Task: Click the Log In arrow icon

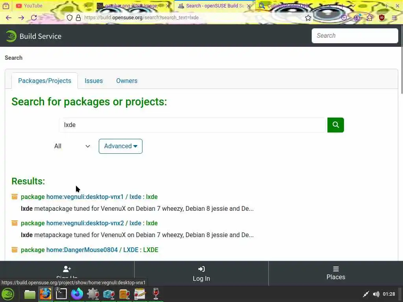Action: [x=201, y=269]
